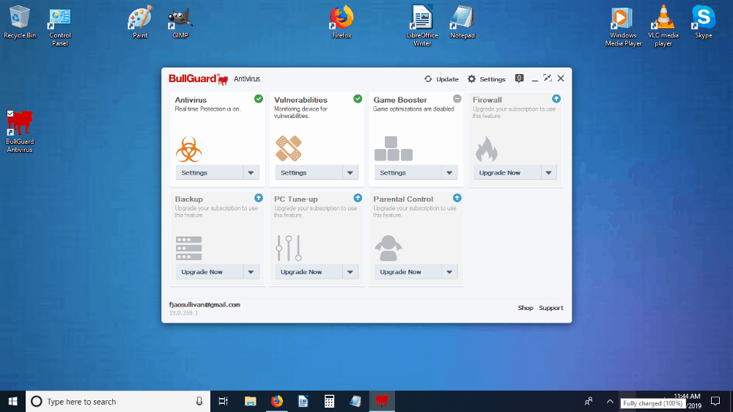Click the blue plus badge on Parental Control

(457, 198)
